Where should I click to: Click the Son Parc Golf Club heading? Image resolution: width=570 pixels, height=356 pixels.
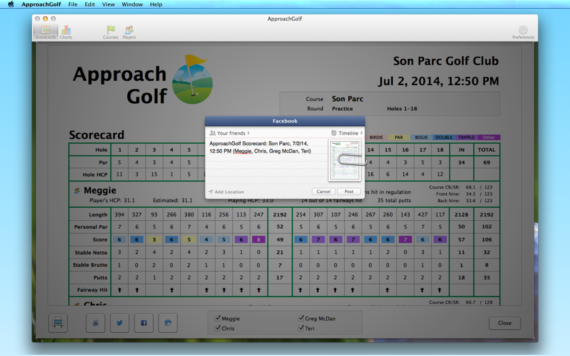446,61
